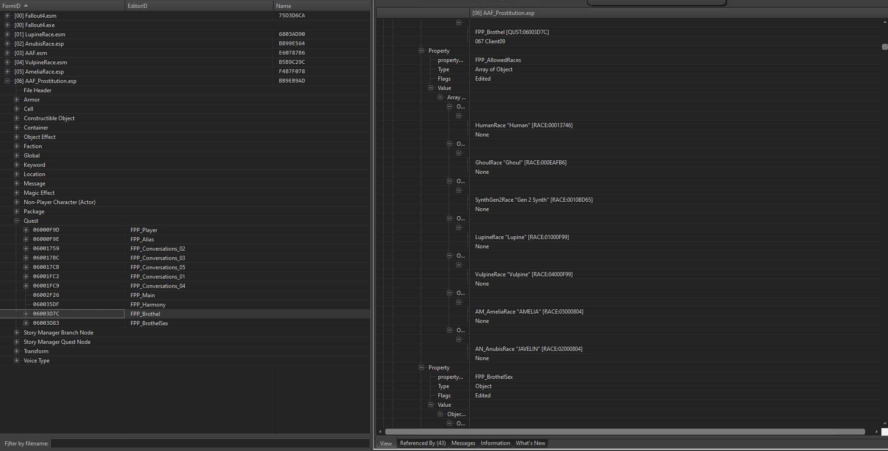Select [04] VulpineRace.esm plugin

pos(41,62)
